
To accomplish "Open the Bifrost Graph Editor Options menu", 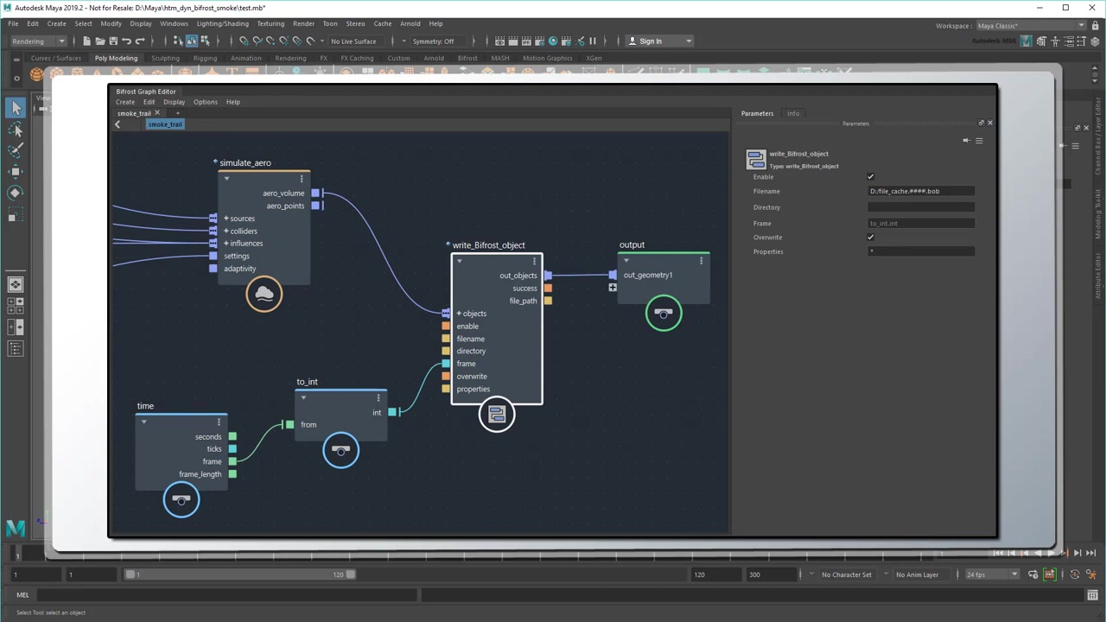I will 206,102.
